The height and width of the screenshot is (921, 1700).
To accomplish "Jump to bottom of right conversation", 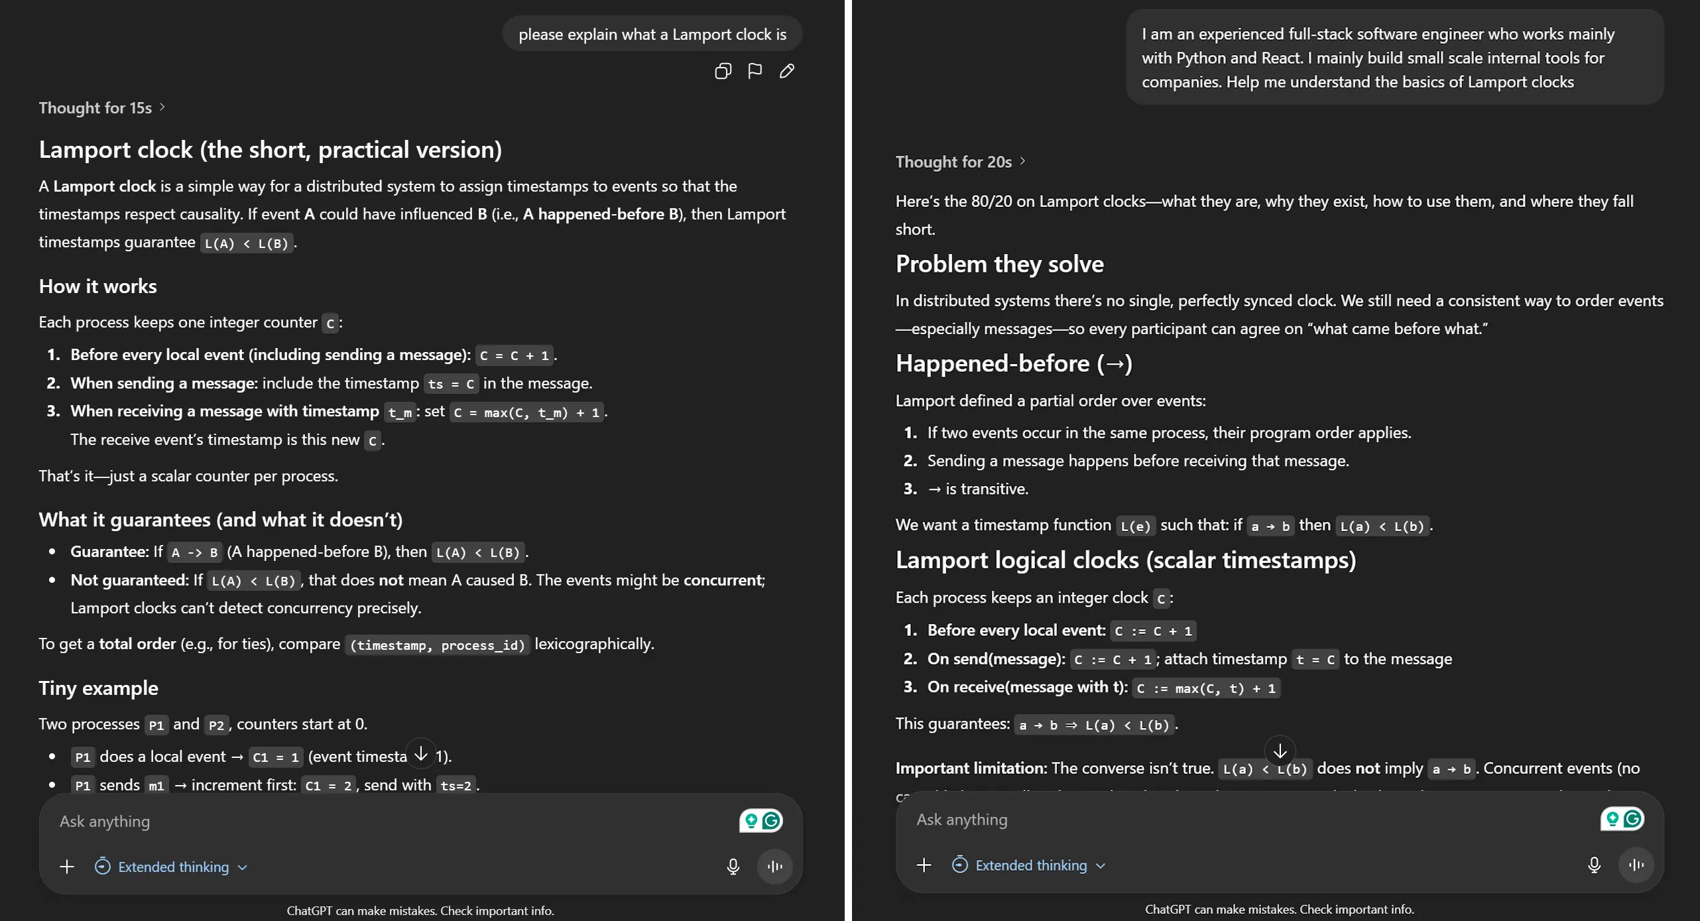I will (x=1280, y=751).
